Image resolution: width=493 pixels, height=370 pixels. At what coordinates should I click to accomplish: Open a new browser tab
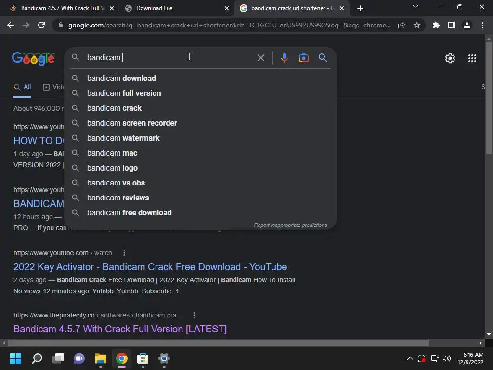[360, 8]
